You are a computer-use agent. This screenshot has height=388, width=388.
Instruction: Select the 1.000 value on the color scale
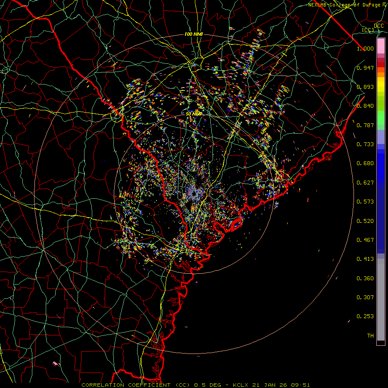pyautogui.click(x=365, y=48)
